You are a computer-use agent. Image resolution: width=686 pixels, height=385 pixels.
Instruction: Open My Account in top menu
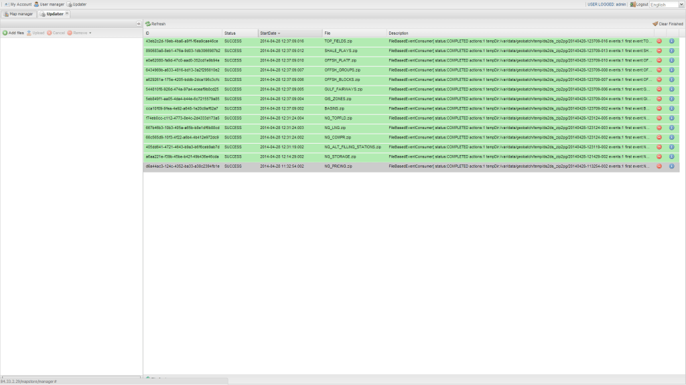18,5
